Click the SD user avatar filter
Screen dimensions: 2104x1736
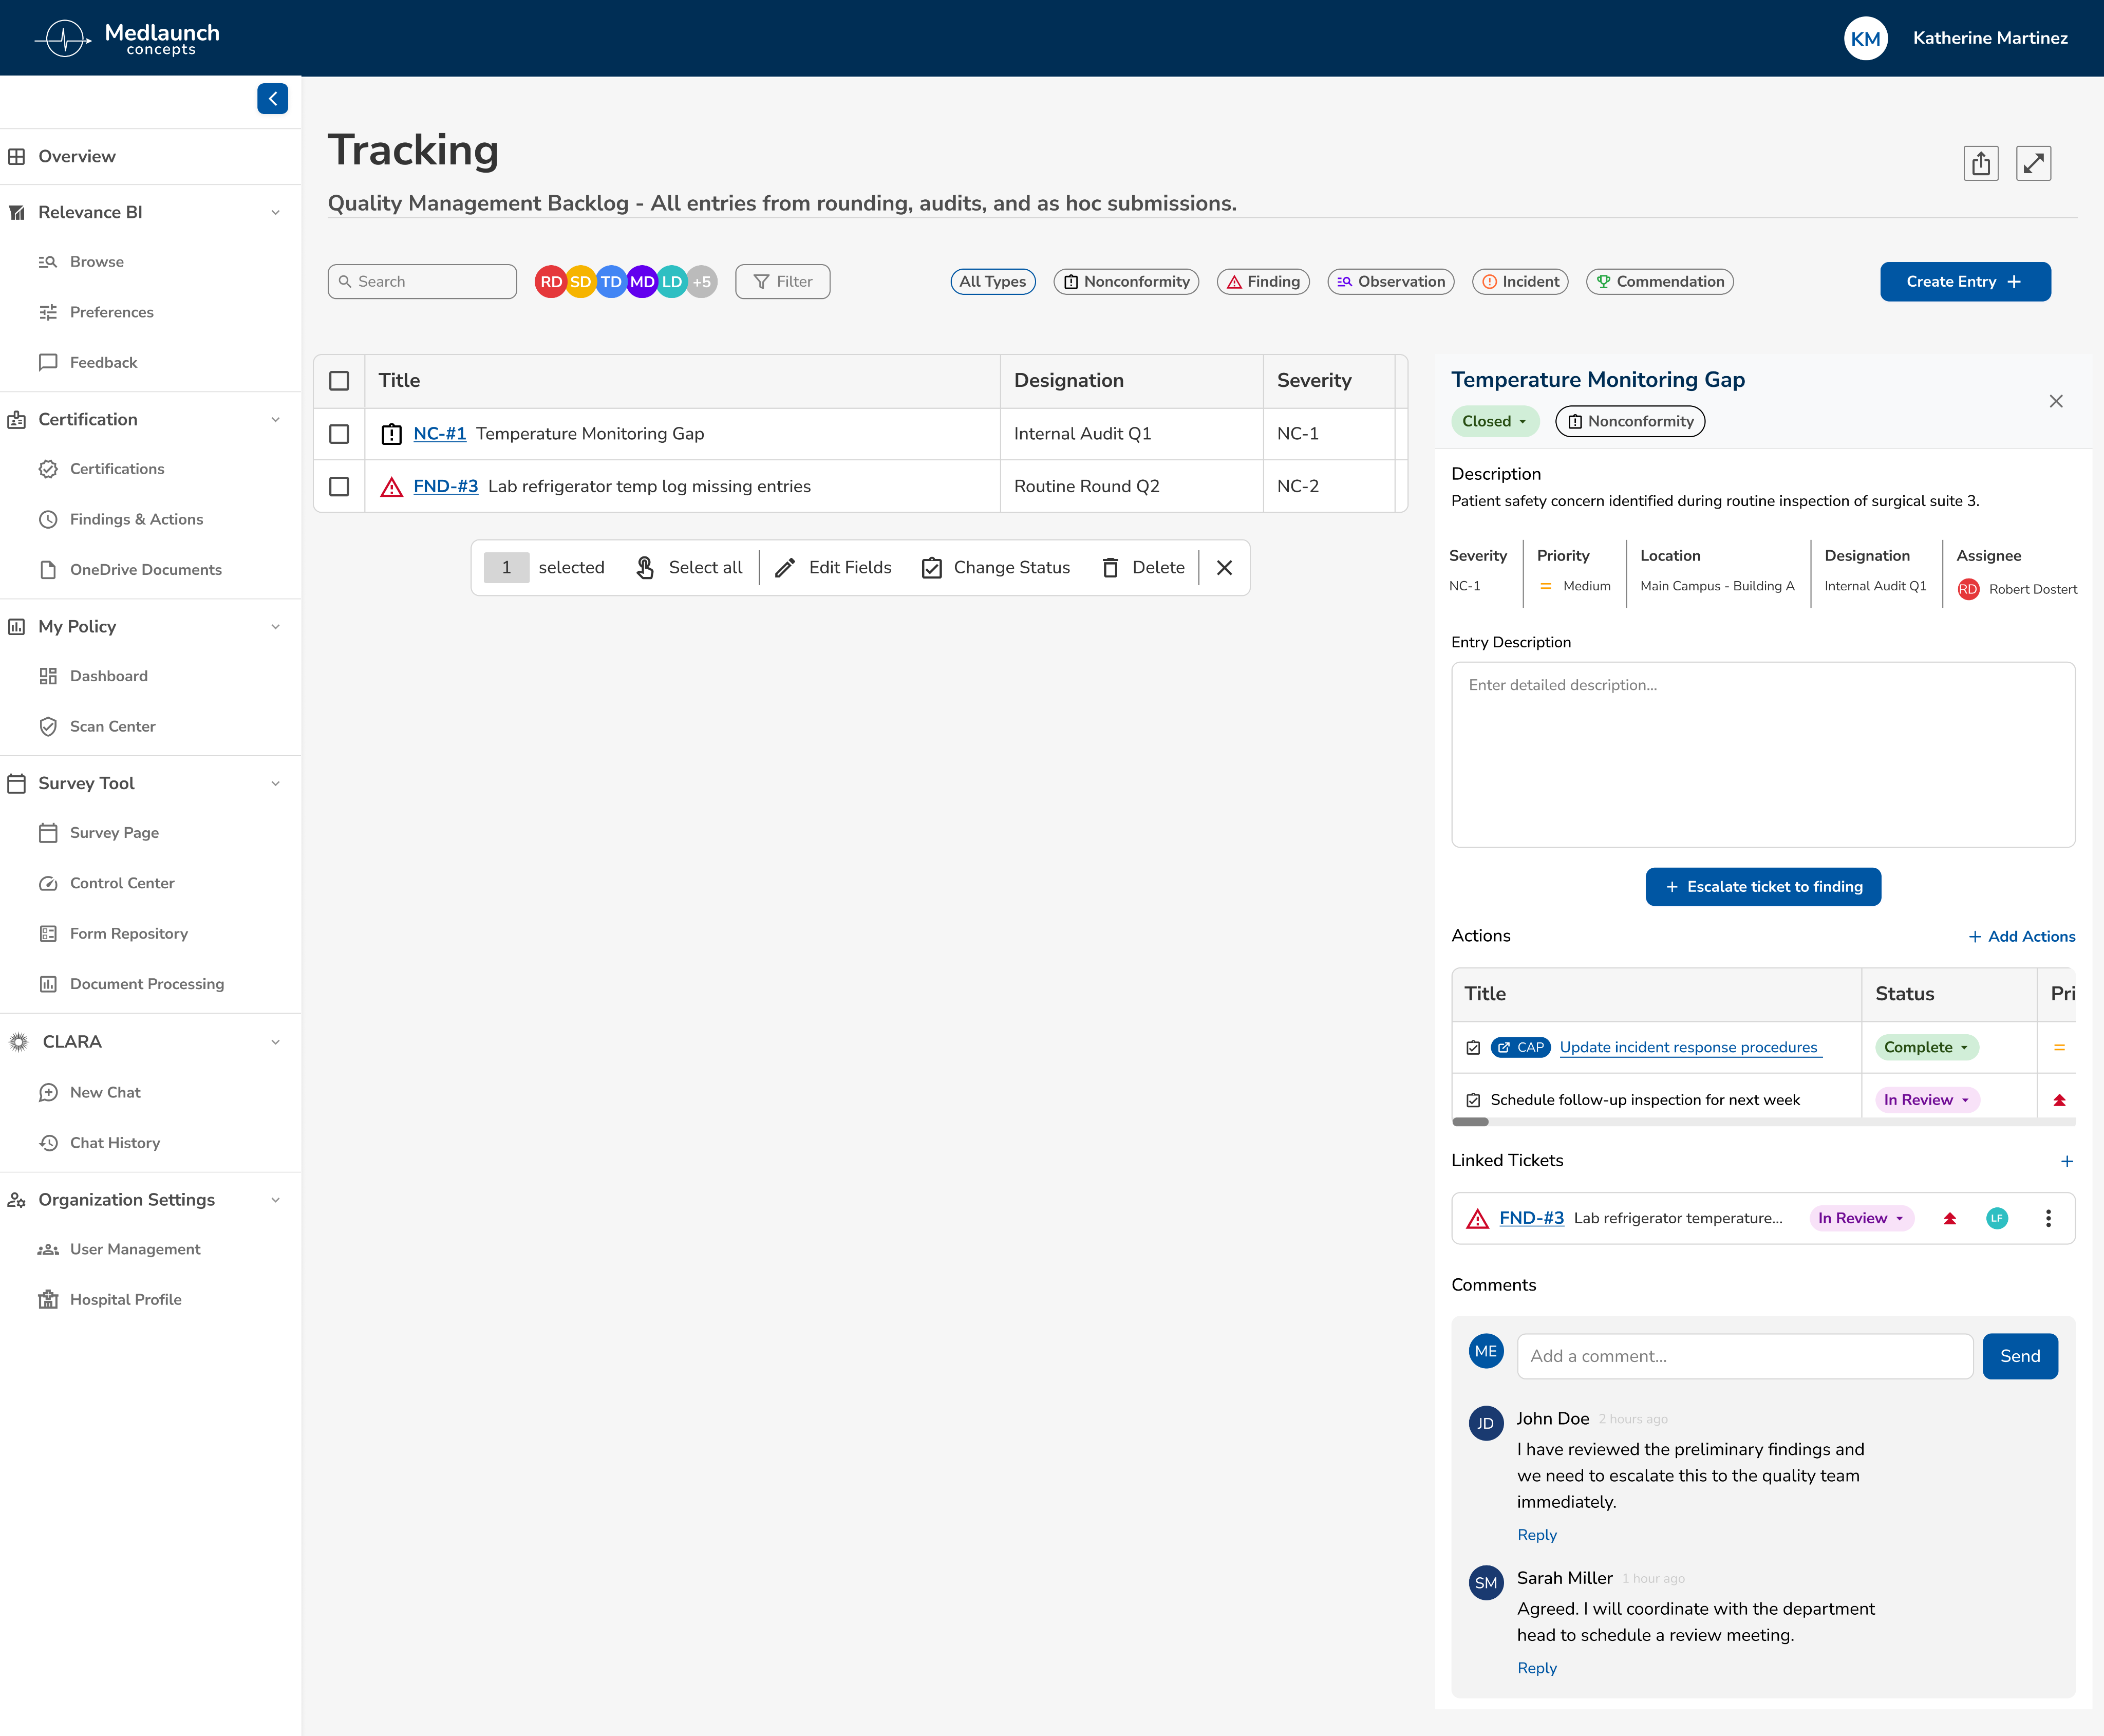click(x=580, y=282)
